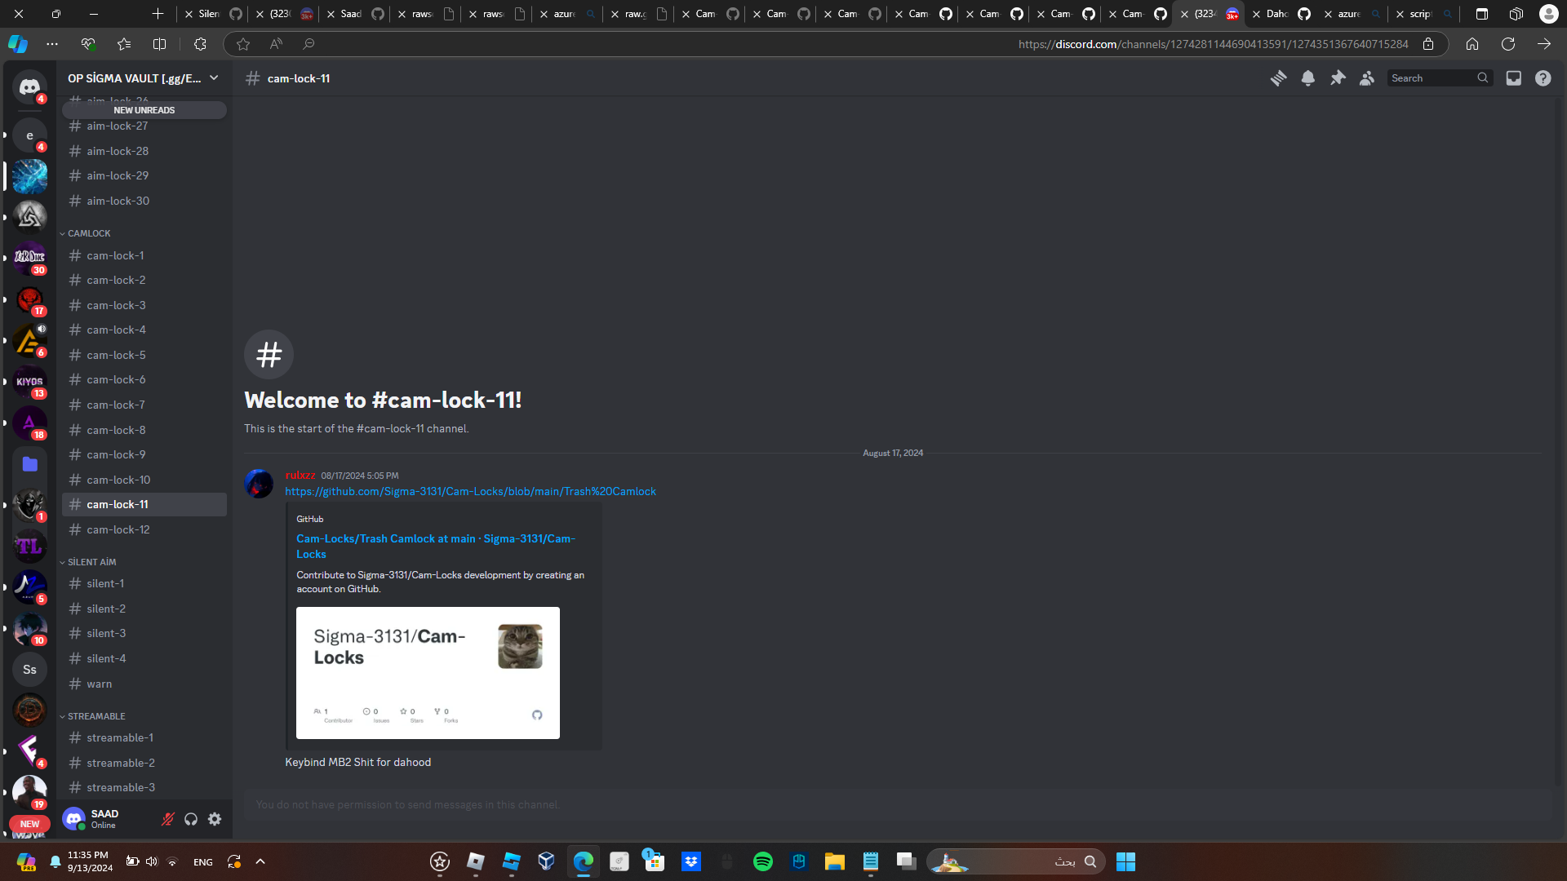
Task: Toggle microphone mute in user panel
Action: [167, 819]
